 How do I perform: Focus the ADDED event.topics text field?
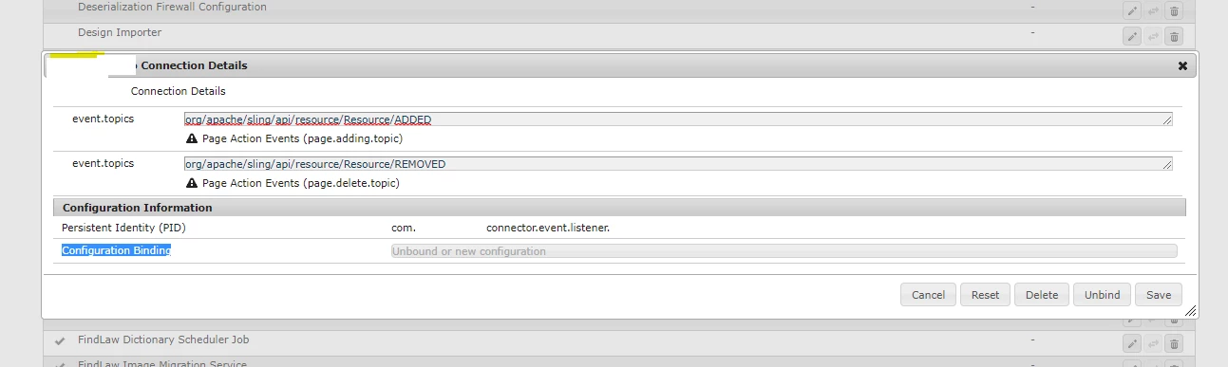(x=678, y=119)
